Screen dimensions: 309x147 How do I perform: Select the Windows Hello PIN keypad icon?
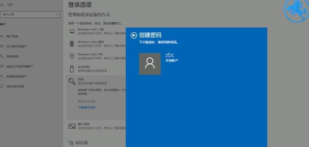72,56
